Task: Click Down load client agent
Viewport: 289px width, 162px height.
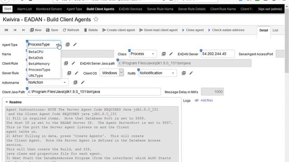Action: [x=158, y=30]
